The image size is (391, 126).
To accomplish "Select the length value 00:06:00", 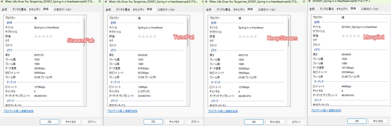I will [x=346, y=54].
